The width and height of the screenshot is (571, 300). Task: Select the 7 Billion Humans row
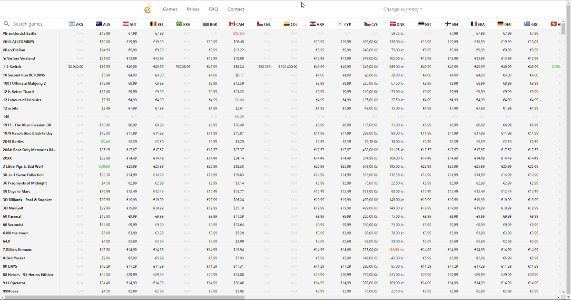(18, 250)
